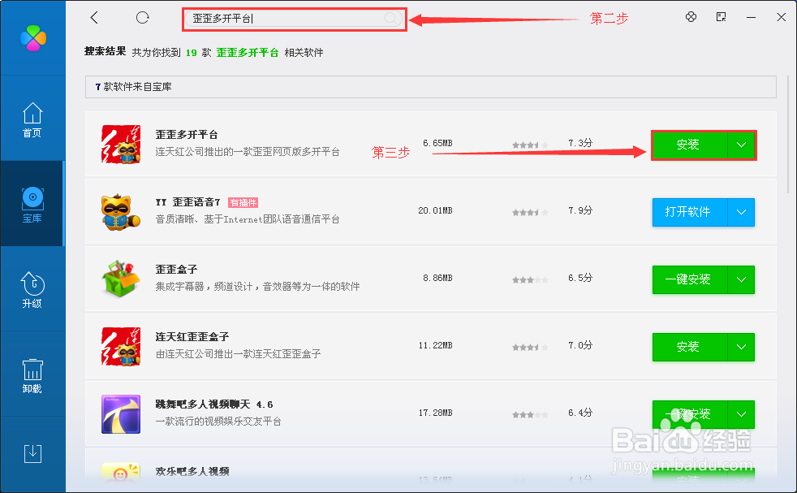Click the 7.0分 score of 连天红歪歪盒子
The height and width of the screenshot is (493, 797).
pos(580,345)
